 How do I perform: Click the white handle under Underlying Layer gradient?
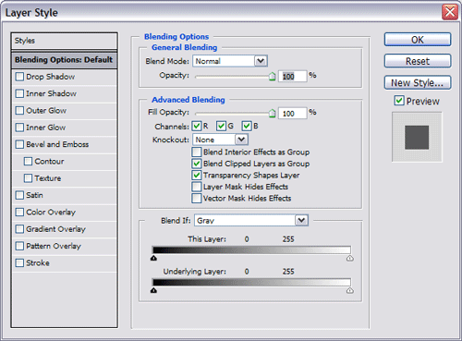[x=350, y=290]
